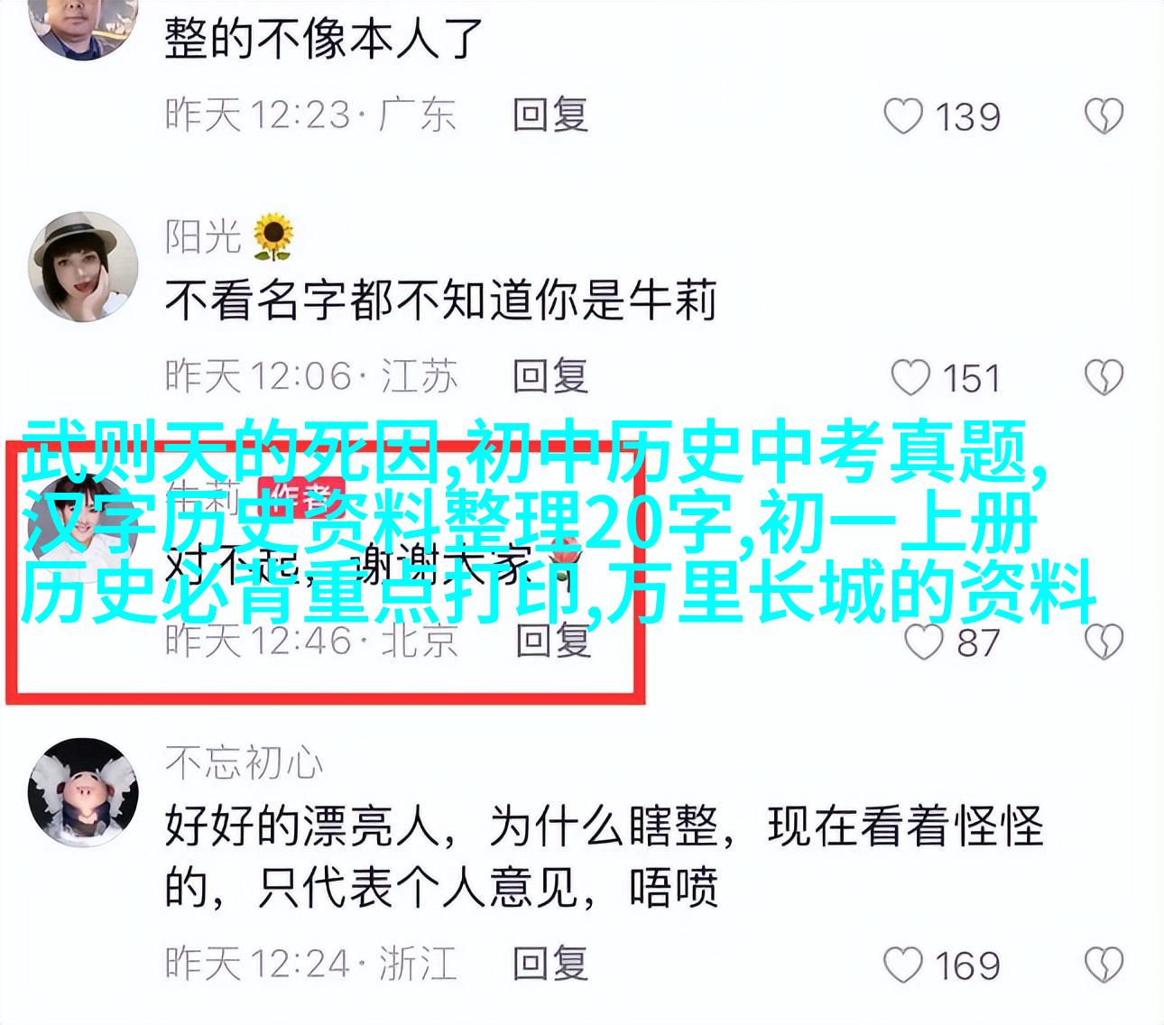The height and width of the screenshot is (1025, 1164).
Task: Open 阳光's profile avatar
Action: pyautogui.click(x=83, y=267)
